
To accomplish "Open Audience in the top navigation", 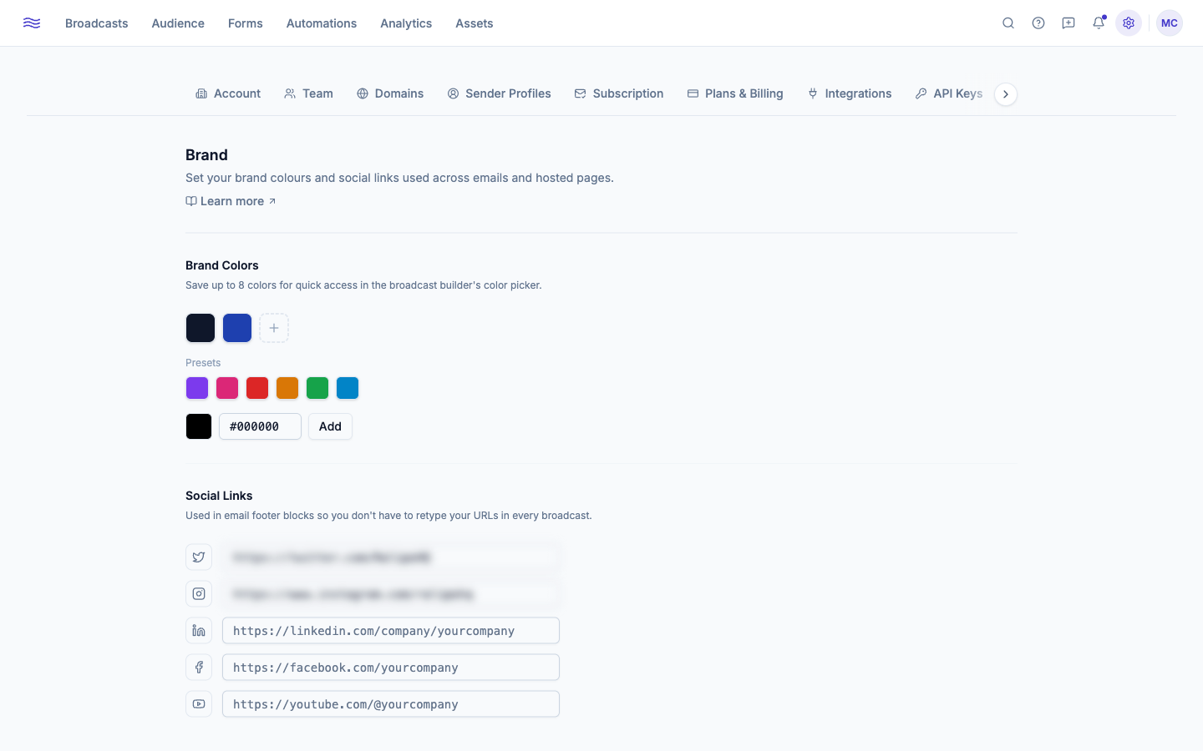I will tap(178, 23).
